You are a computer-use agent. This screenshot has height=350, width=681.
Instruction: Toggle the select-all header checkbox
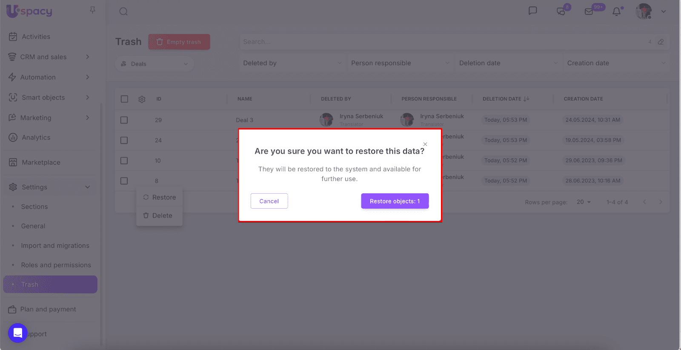(124, 99)
